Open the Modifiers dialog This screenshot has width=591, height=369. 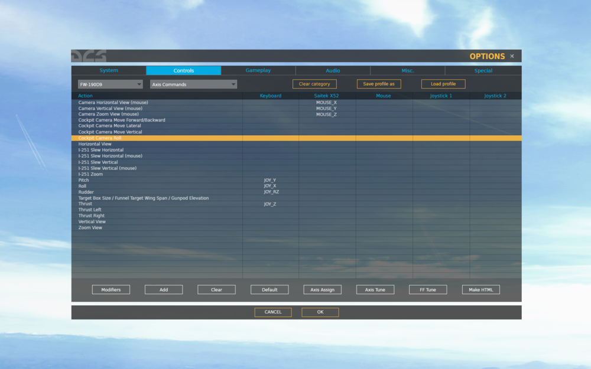[111, 289]
